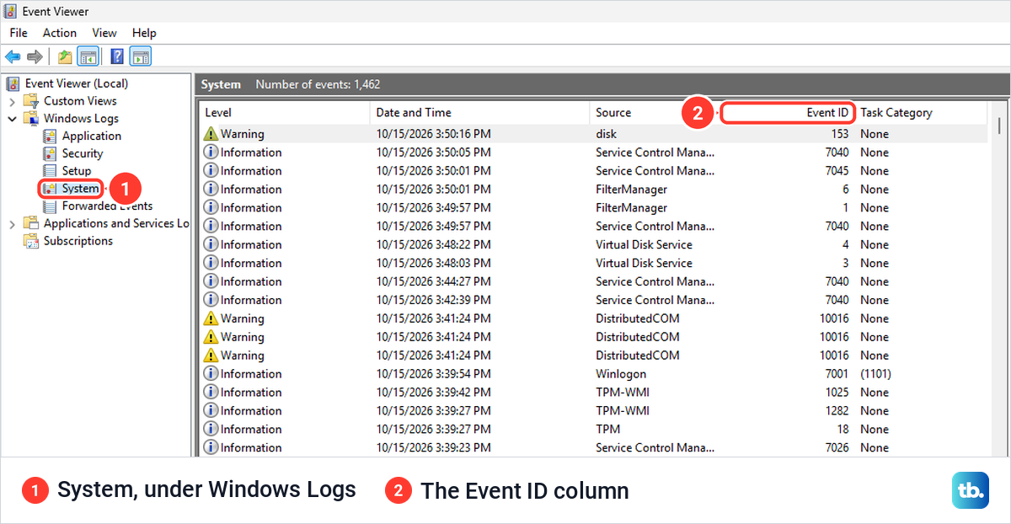Screen dimensions: 1011x524
Task: Click the Windows Logs folder icon
Action: (30, 119)
